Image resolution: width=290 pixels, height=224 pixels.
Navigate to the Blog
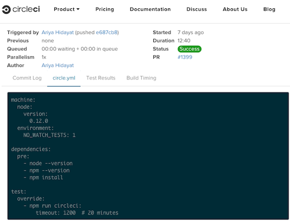pos(269,9)
